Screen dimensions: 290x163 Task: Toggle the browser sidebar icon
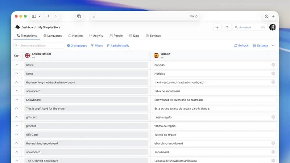34,16
